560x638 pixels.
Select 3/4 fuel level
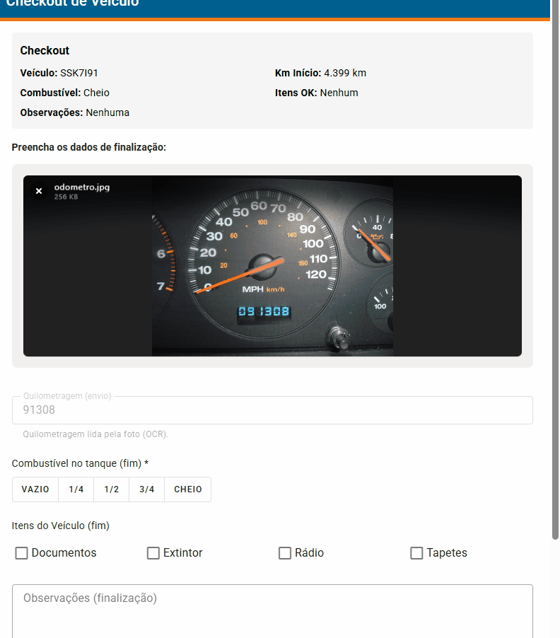pos(147,489)
